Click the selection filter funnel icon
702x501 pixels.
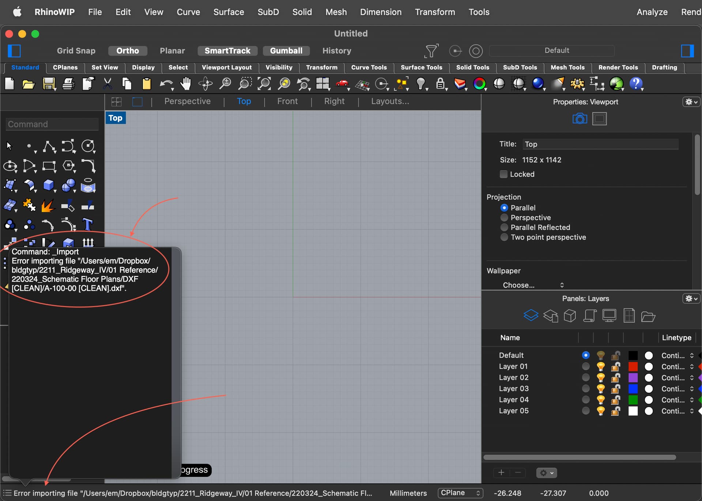tap(431, 51)
